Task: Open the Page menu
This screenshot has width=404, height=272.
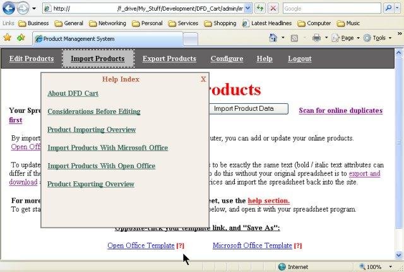Action: point(345,38)
